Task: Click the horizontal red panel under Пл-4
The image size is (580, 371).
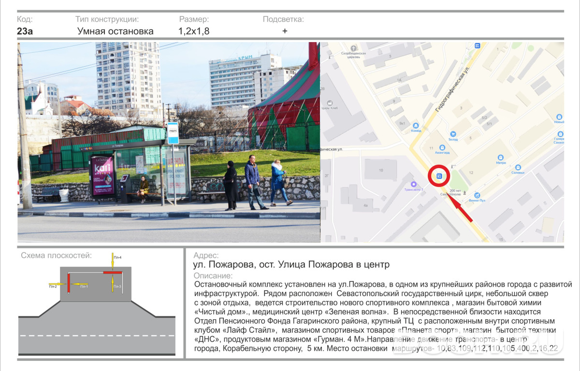Action: (x=112, y=273)
